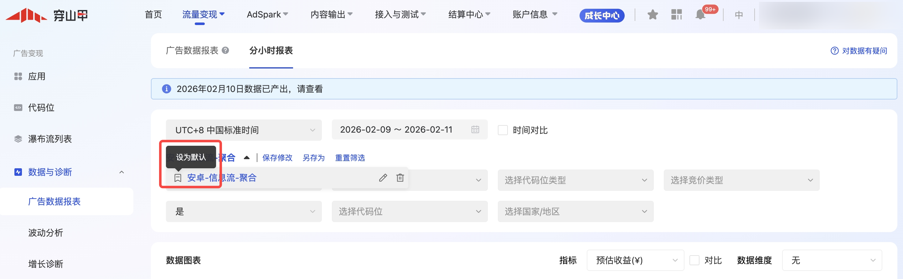Delete the saved filter via trash icon
The height and width of the screenshot is (279, 903).
click(x=400, y=178)
